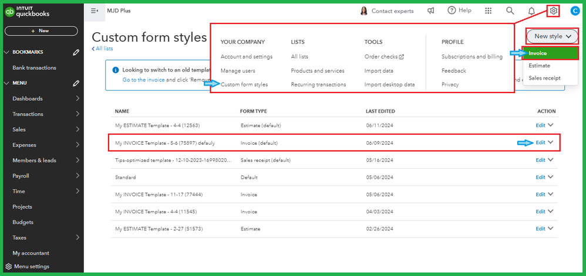586x276 pixels.
Task: Open the user profile avatar C
Action: 575,11
